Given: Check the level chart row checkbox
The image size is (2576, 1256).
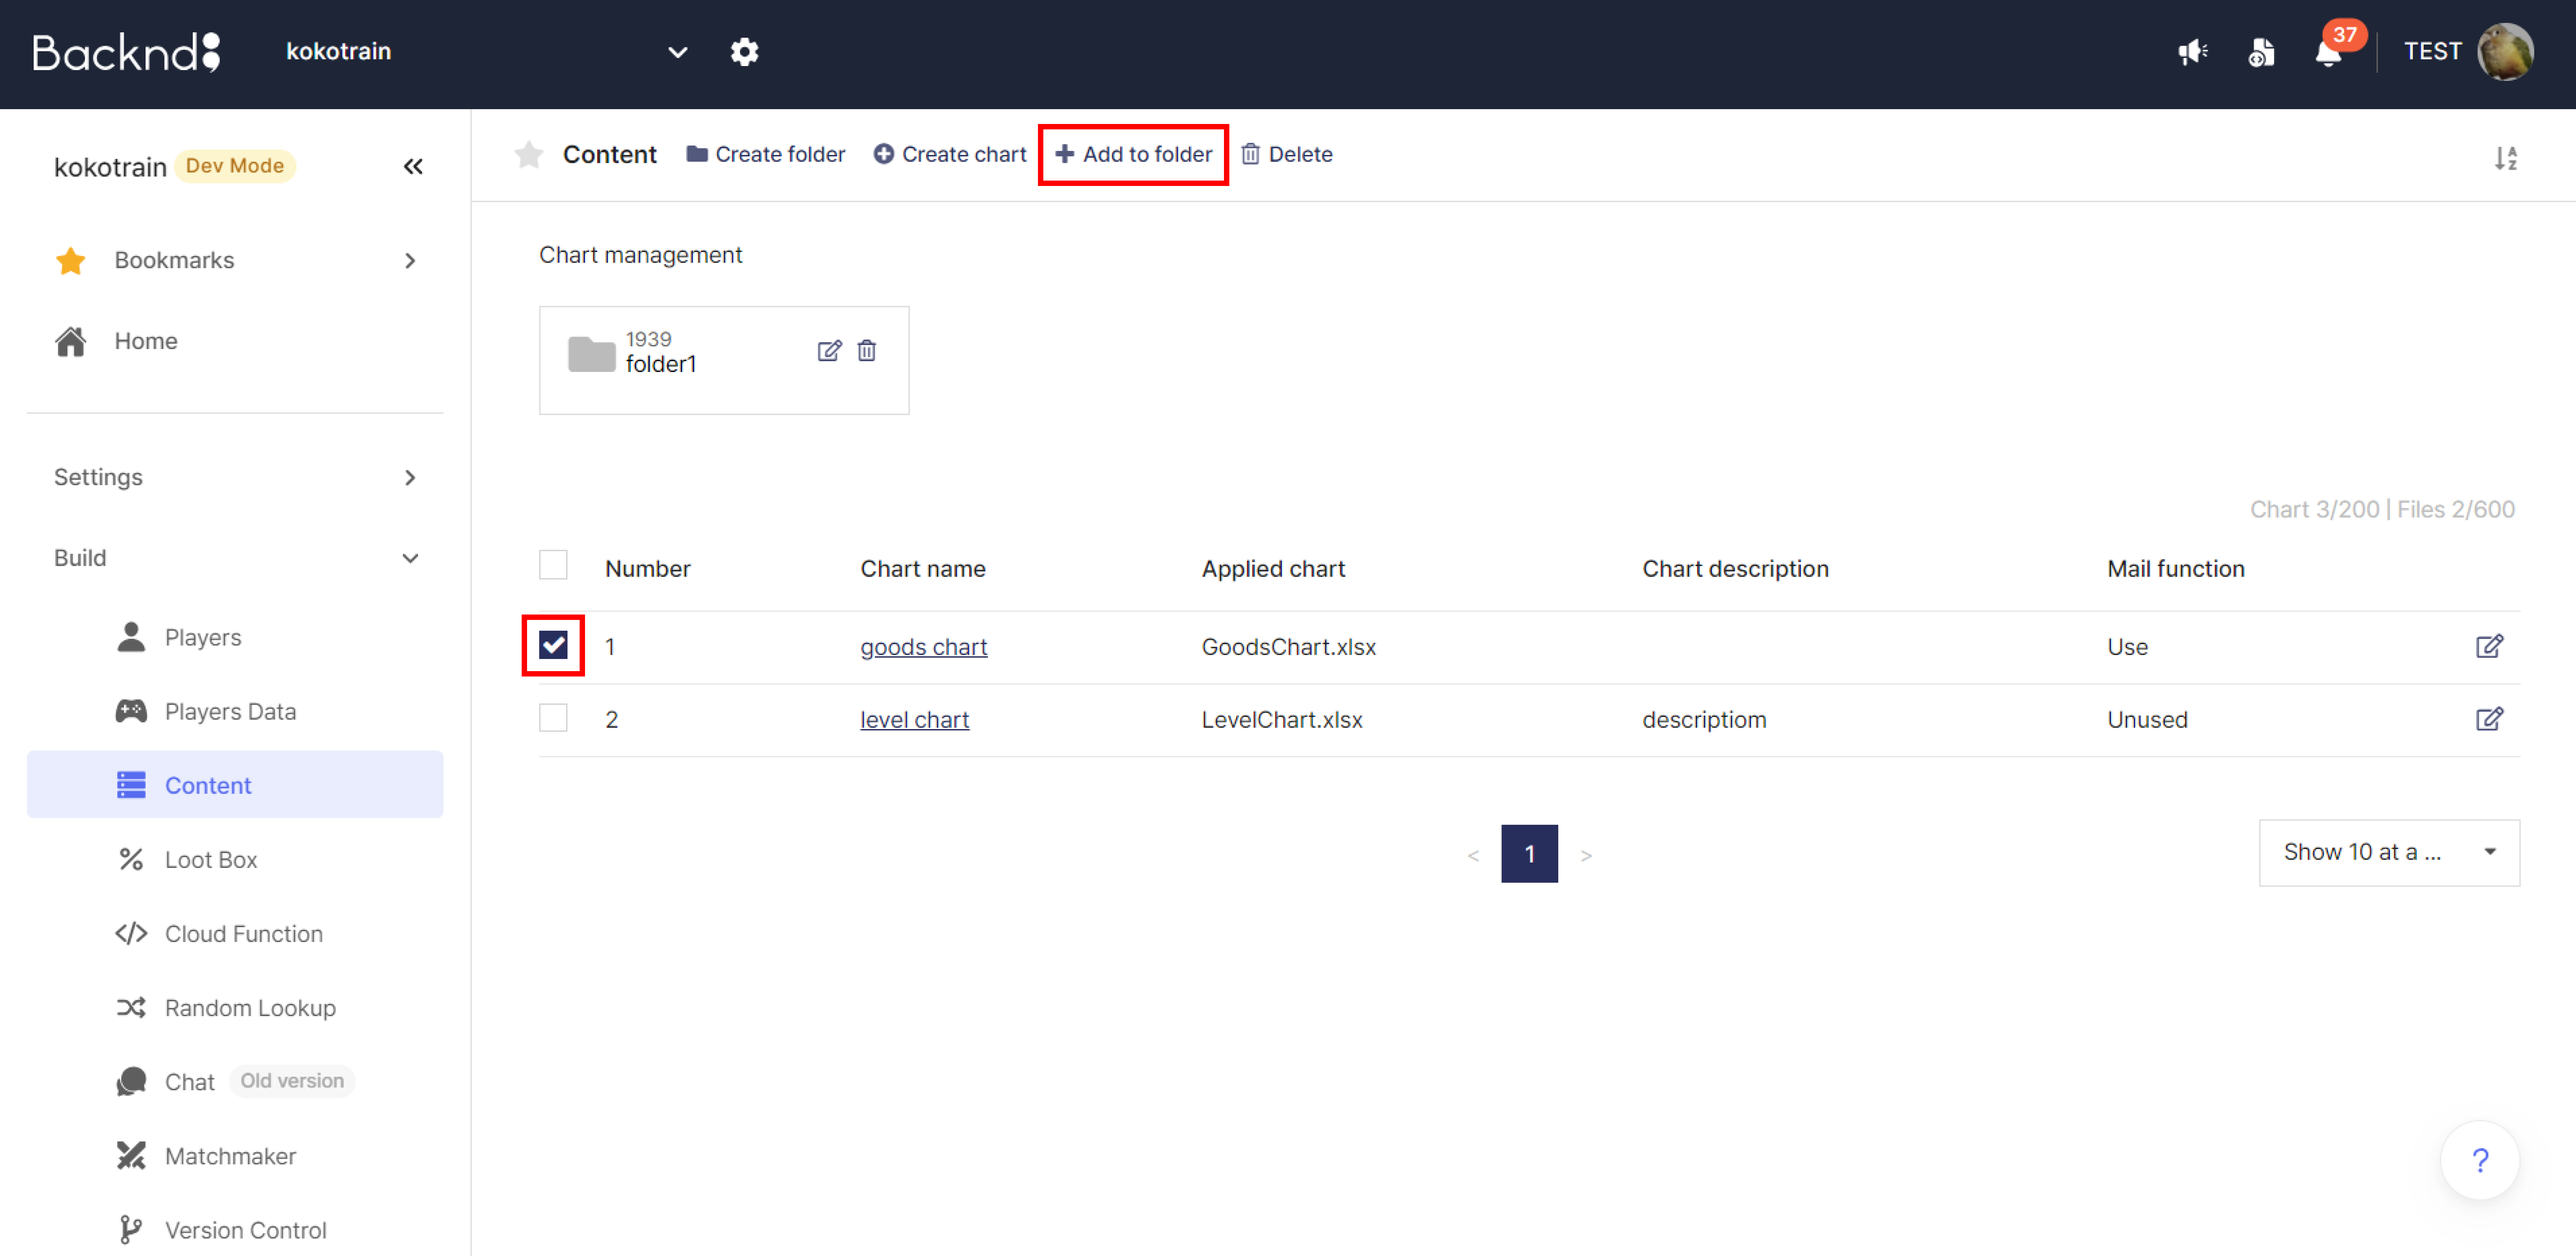Looking at the screenshot, I should coord(553,718).
